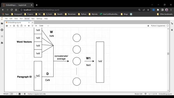The height and width of the screenshot is (98, 174).
Task: Open the cell type Code dropdown
Action: click(x=44, y=26)
